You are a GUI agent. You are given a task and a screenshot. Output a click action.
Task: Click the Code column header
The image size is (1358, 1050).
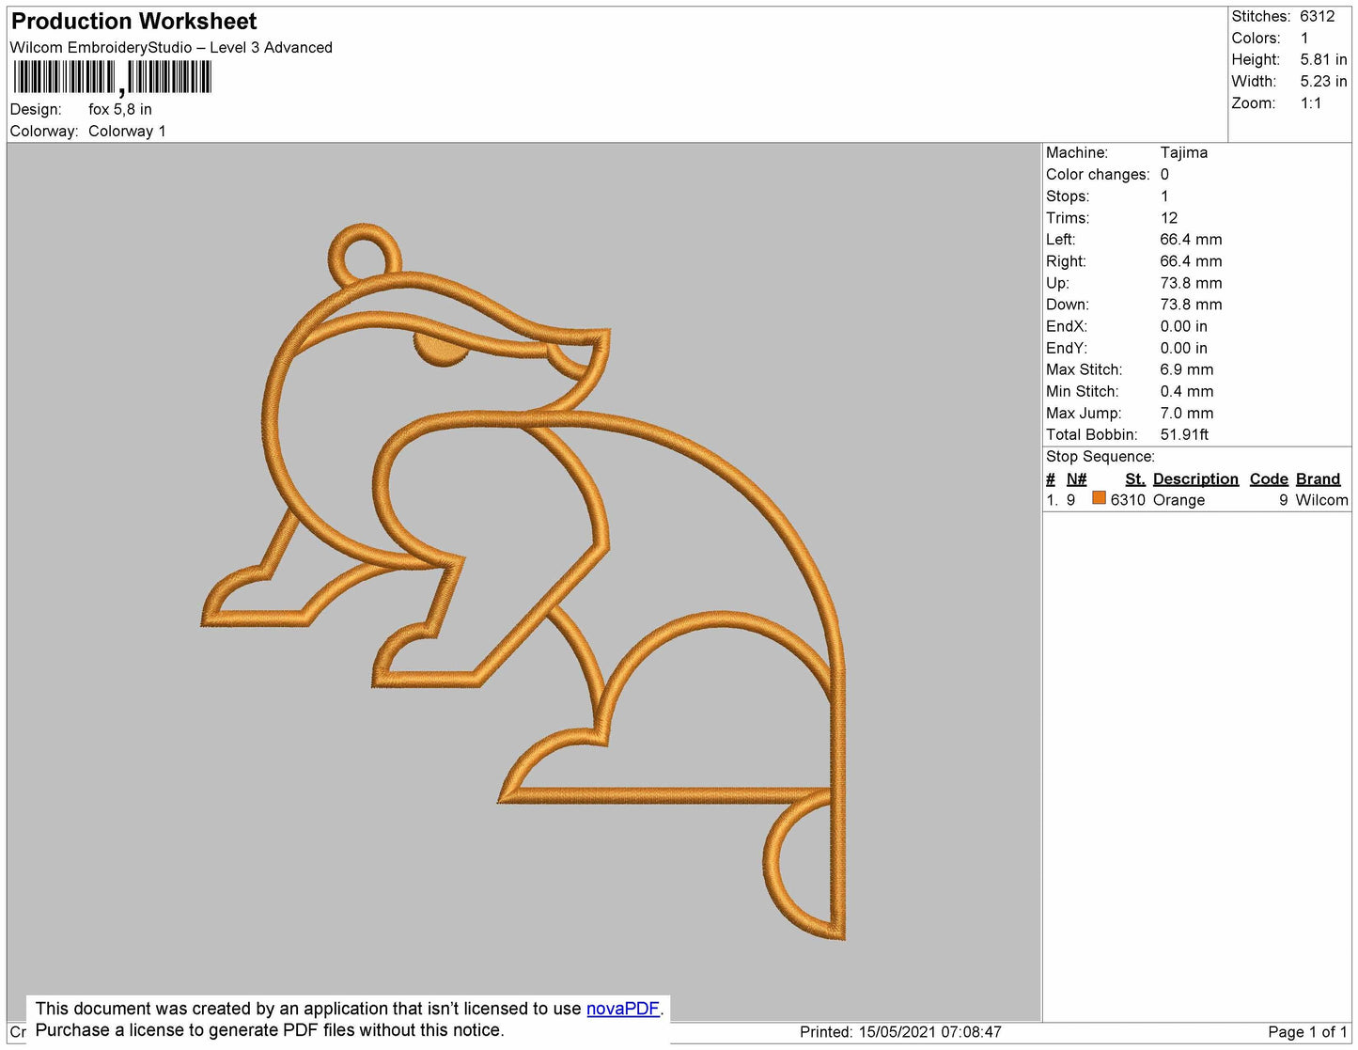(x=1269, y=478)
